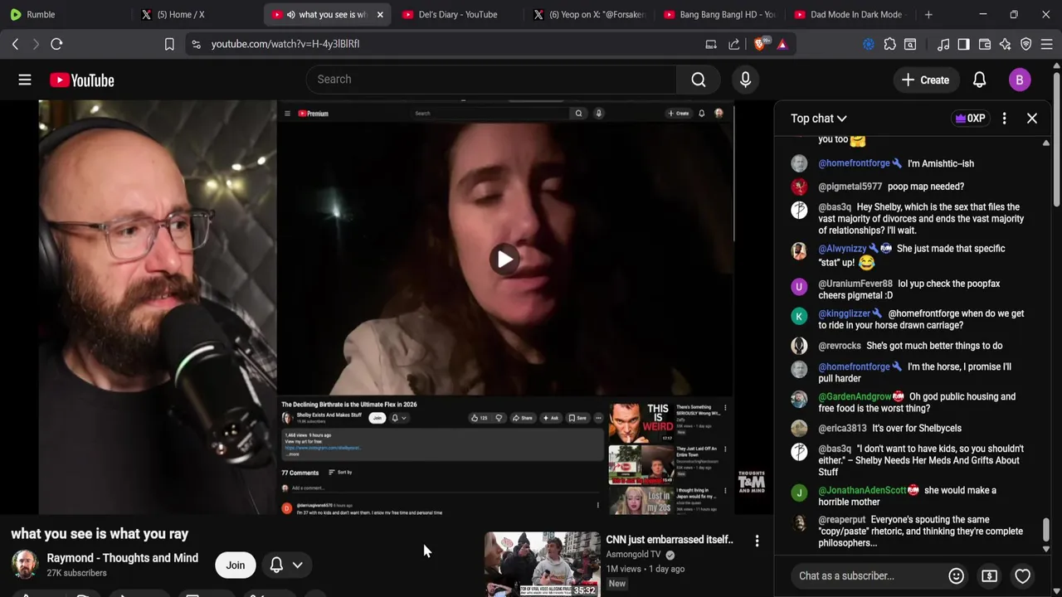1062x597 pixels.
Task: Switch to Bang Bang Bang! HD tab
Action: pos(719,14)
